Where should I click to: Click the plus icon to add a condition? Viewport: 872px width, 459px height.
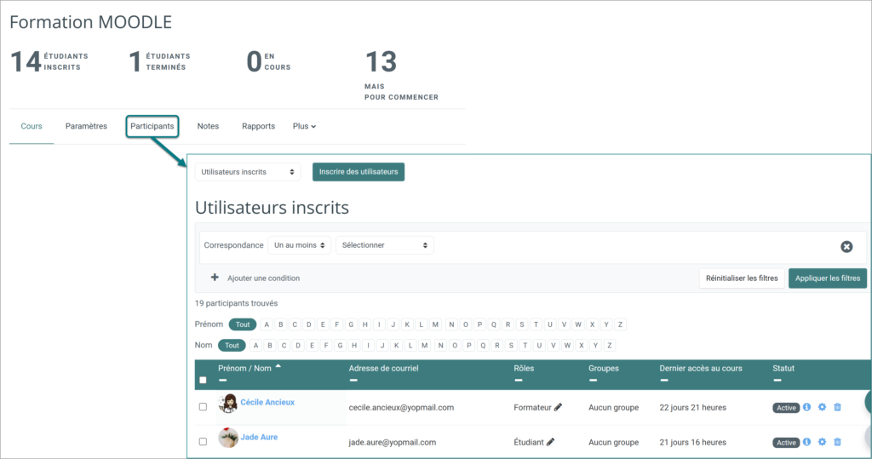[x=215, y=277]
